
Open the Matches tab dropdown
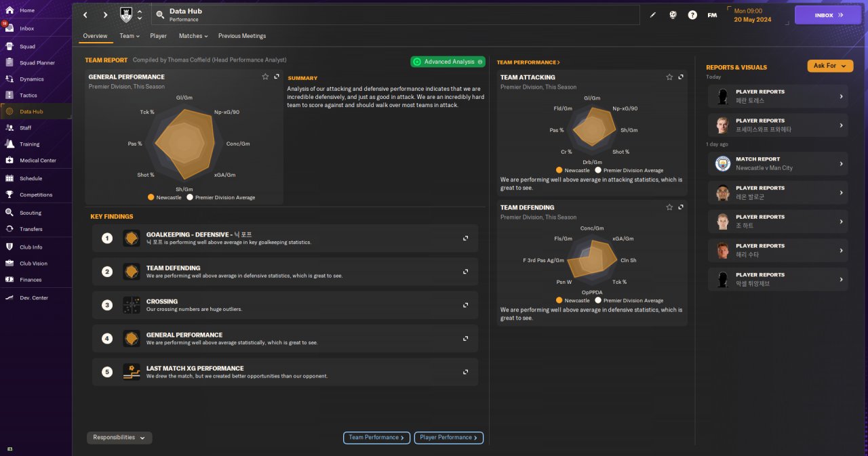tap(193, 36)
